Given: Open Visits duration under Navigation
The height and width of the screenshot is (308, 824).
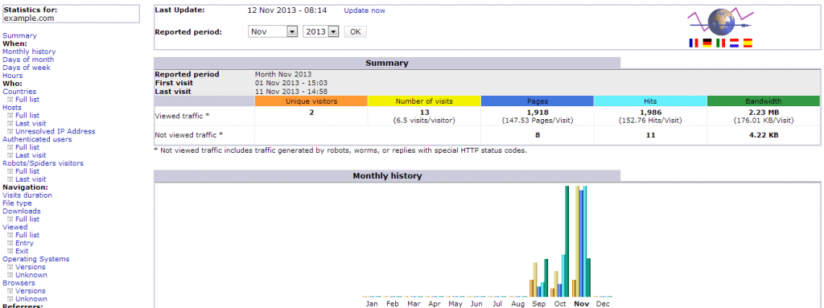Looking at the screenshot, I should click(27, 195).
